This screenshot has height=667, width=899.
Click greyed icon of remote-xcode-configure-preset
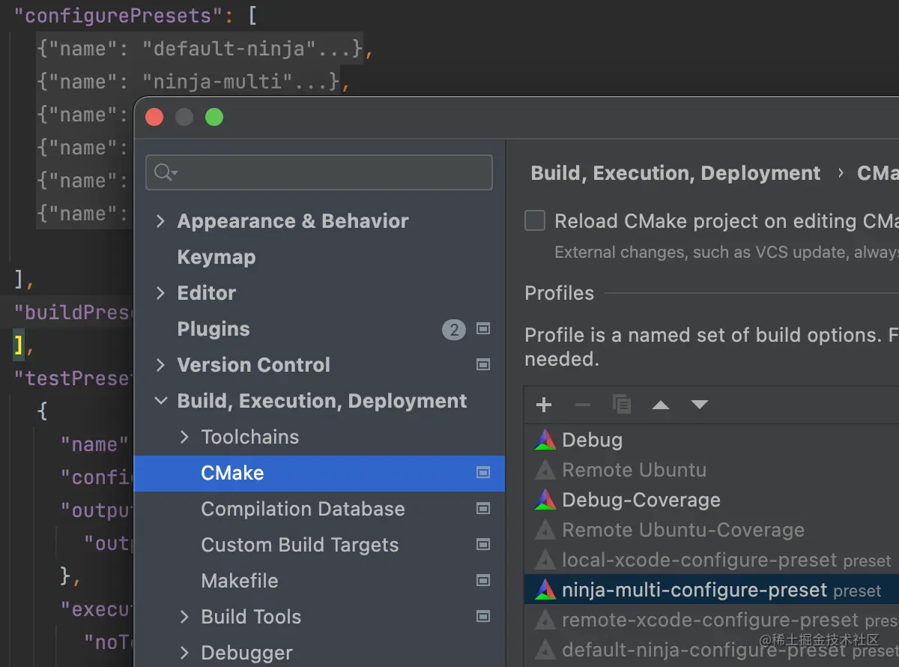[545, 620]
